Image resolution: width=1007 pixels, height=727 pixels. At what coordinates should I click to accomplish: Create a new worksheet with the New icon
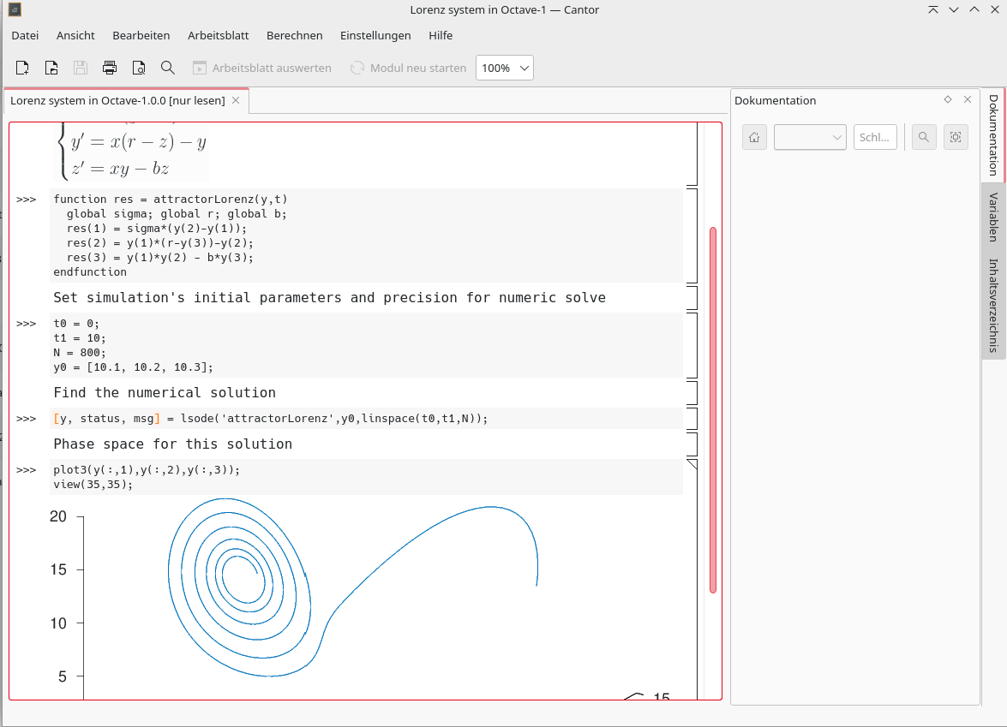tap(21, 68)
